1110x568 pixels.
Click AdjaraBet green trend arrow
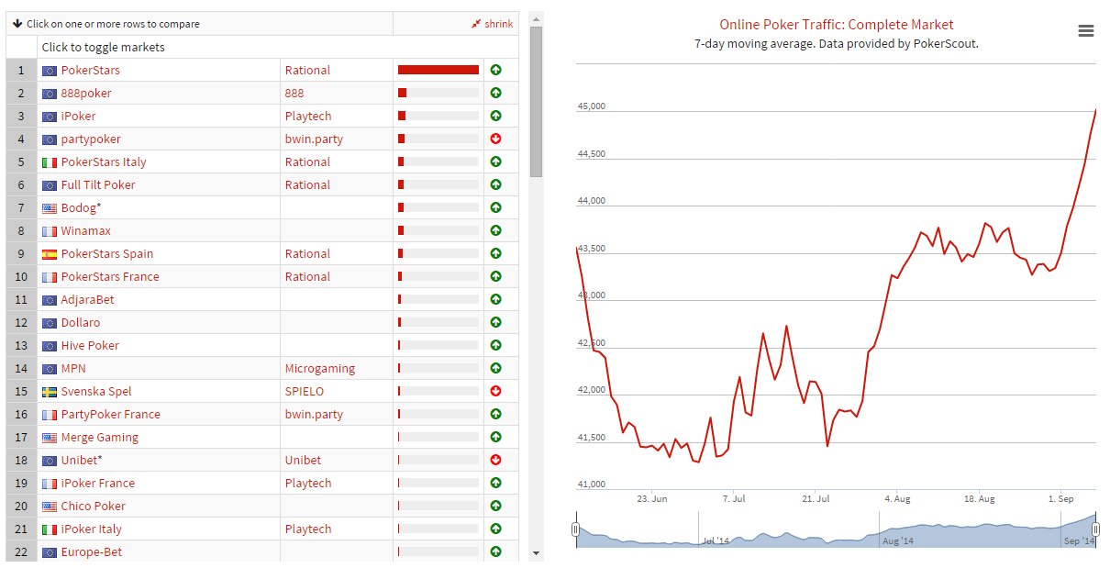(x=496, y=299)
